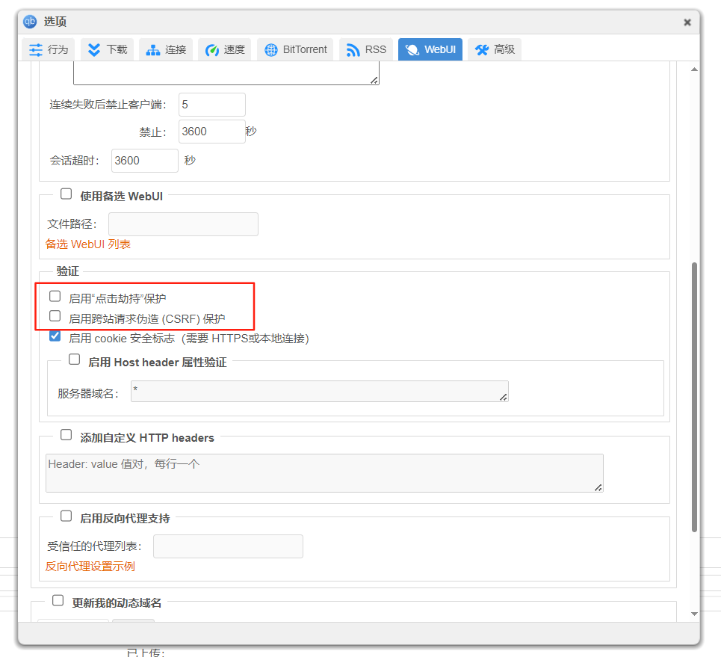Viewport: 721px width, 657px height.
Task: Open the 备选 WebUI 列表 link
Action: [x=88, y=244]
